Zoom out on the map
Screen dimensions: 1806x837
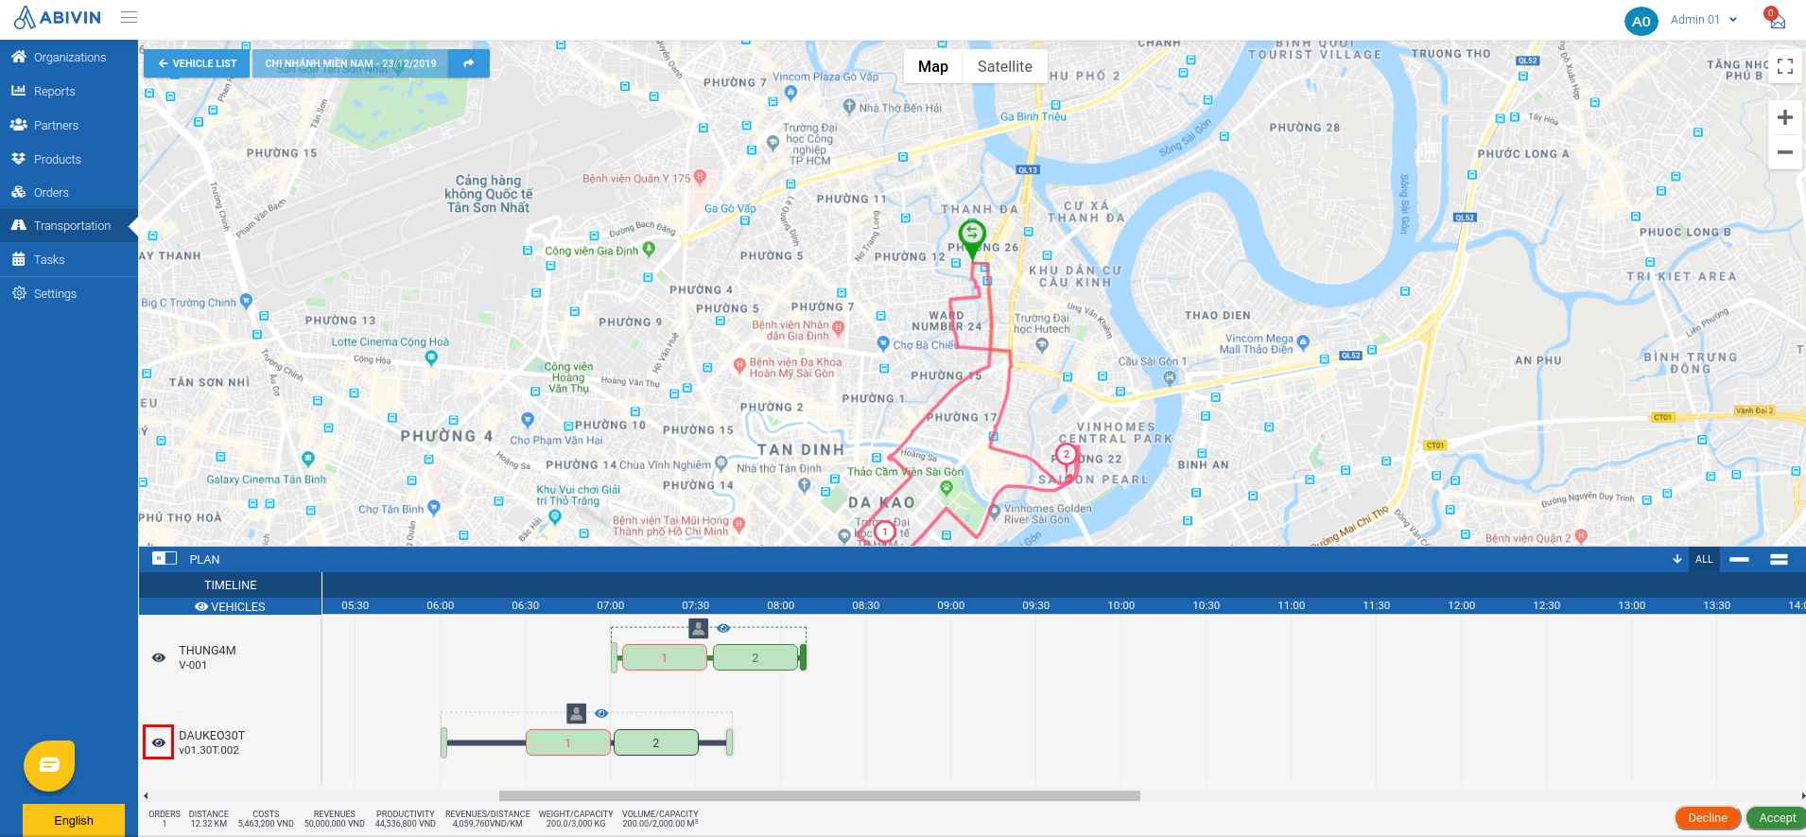1785,152
